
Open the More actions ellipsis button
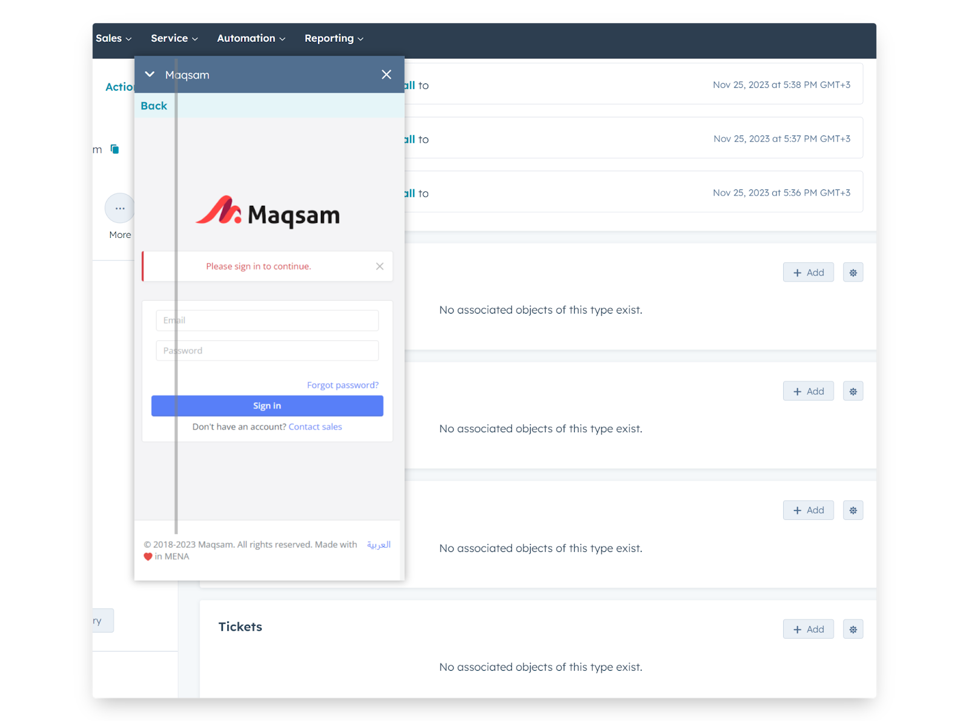(x=120, y=208)
